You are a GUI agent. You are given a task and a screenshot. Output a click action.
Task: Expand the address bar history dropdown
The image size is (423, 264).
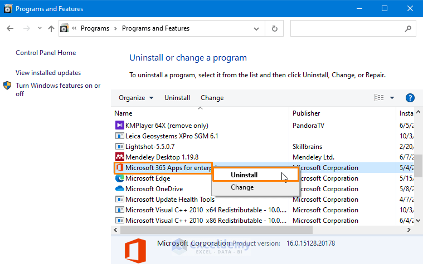(259, 28)
